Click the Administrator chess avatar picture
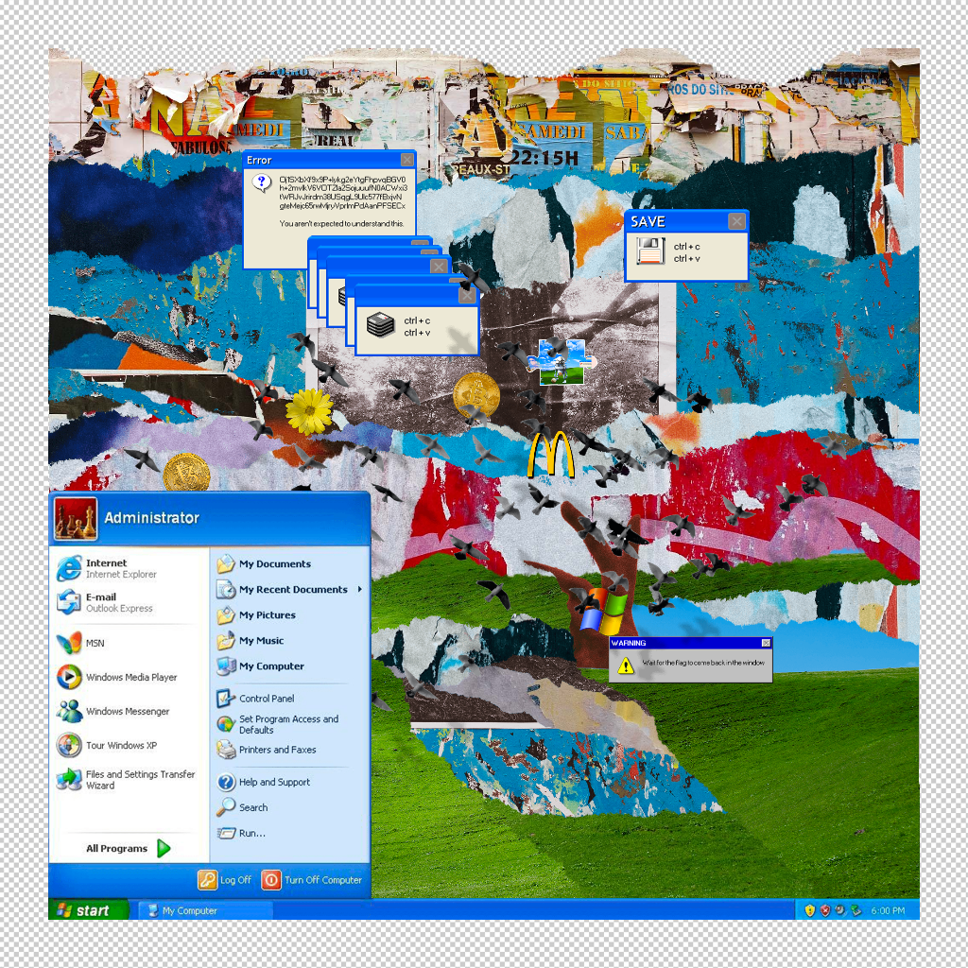Screen dimensions: 968x968 pyautogui.click(x=76, y=519)
